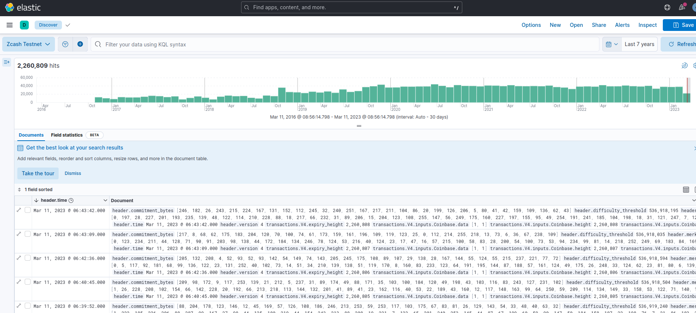Open breadcrumb chevron next to Discover
Image resolution: width=696 pixels, height=313 pixels.
[68, 25]
